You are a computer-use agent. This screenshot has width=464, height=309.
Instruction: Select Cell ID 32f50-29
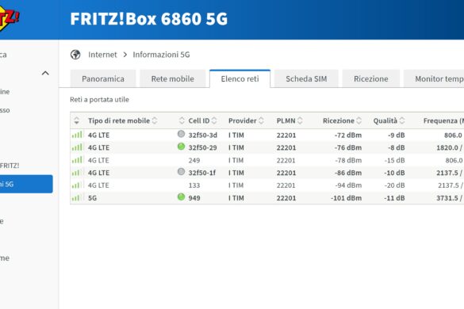coord(203,147)
